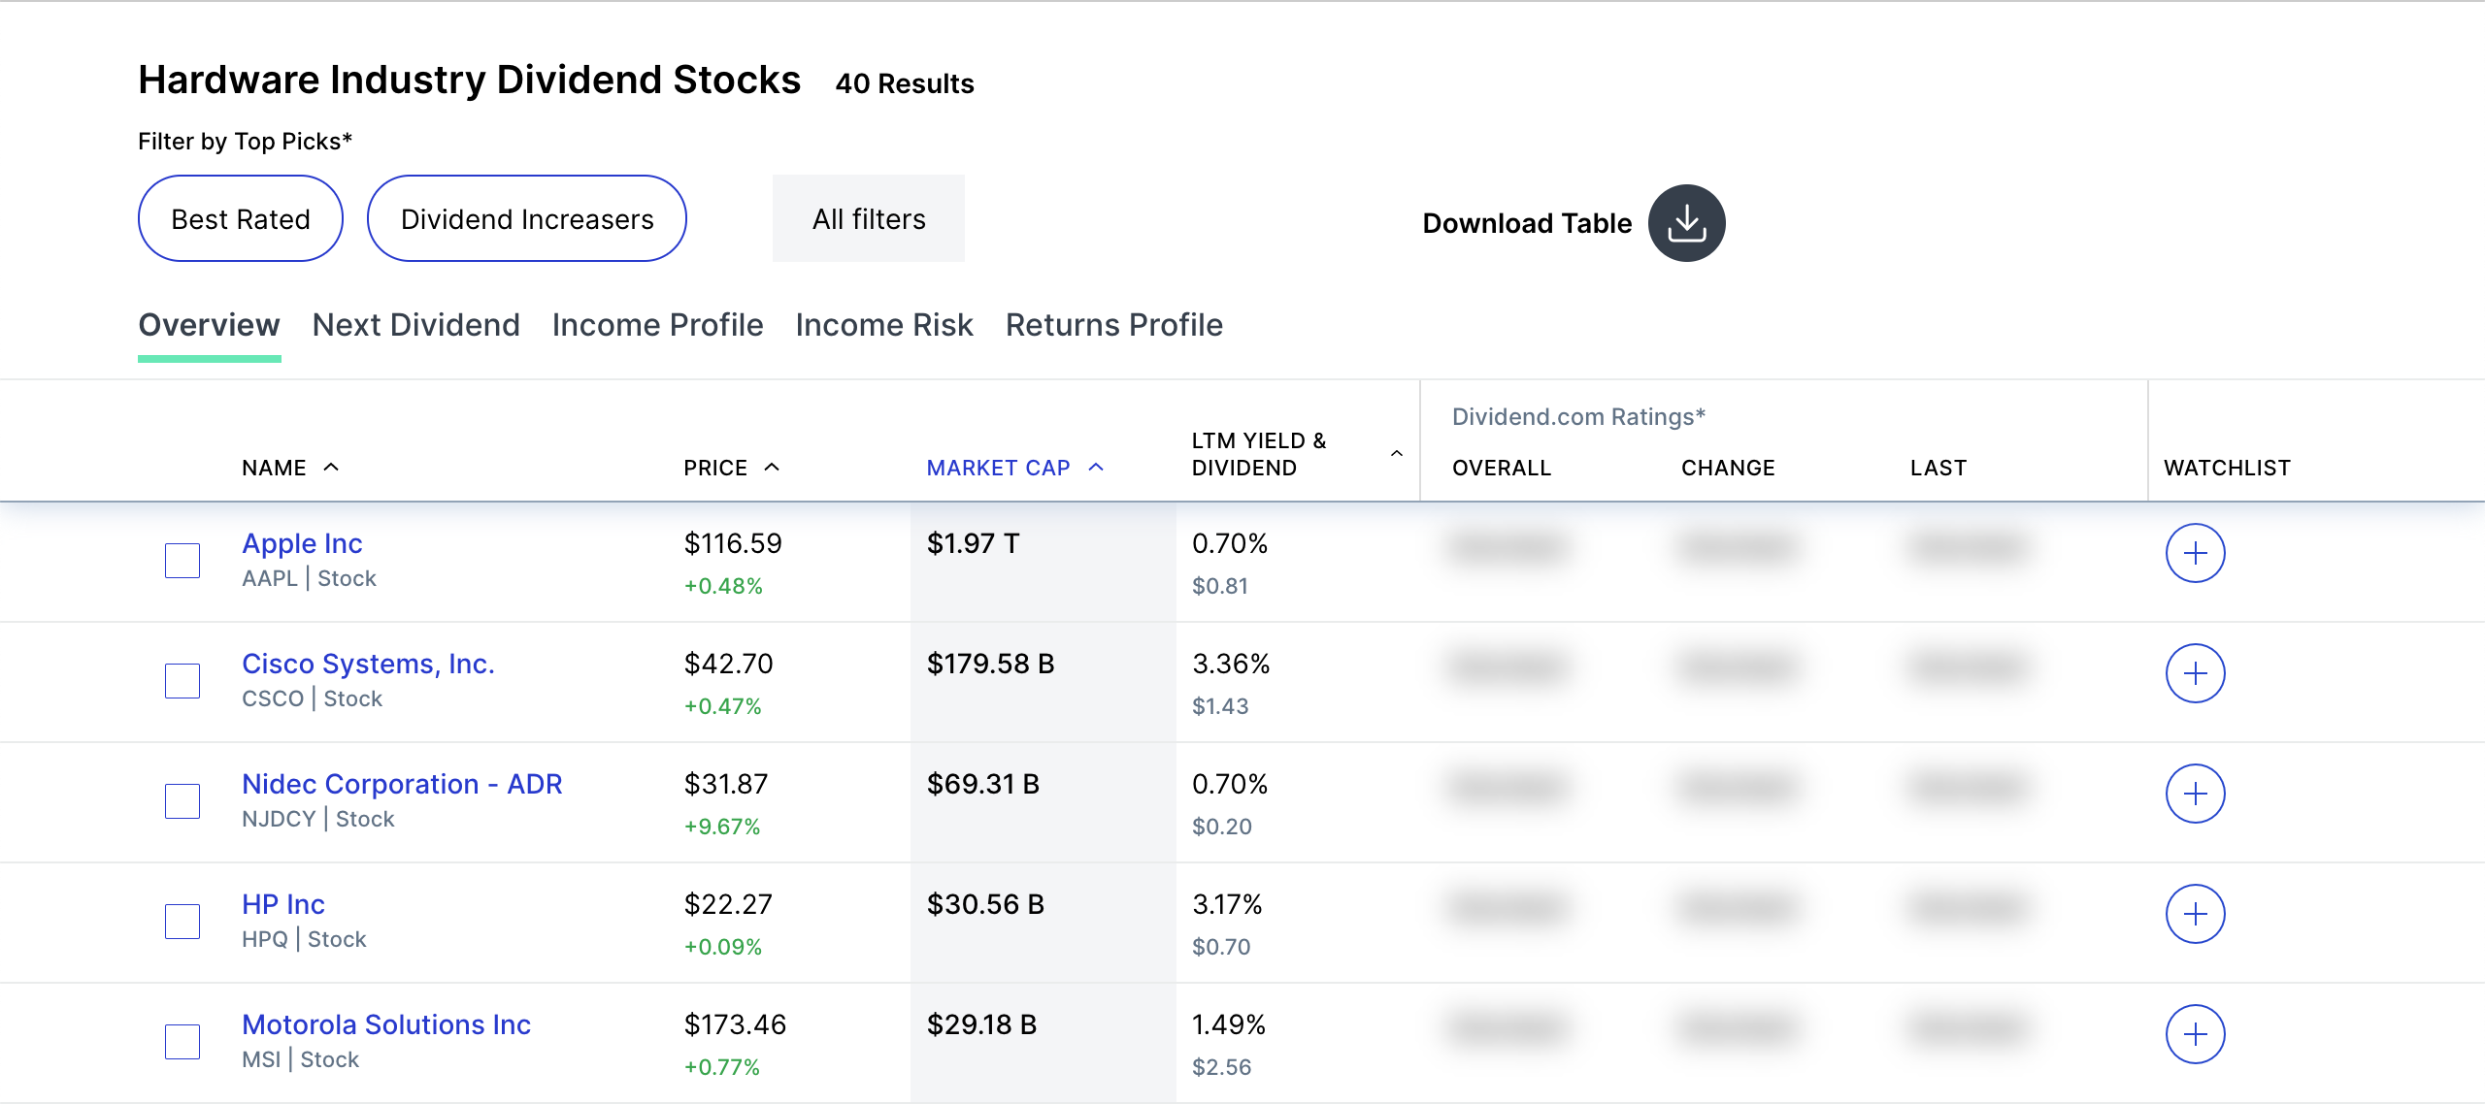The image size is (2485, 1104).
Task: Add Cisco Systems to watchlist
Action: point(2195,673)
